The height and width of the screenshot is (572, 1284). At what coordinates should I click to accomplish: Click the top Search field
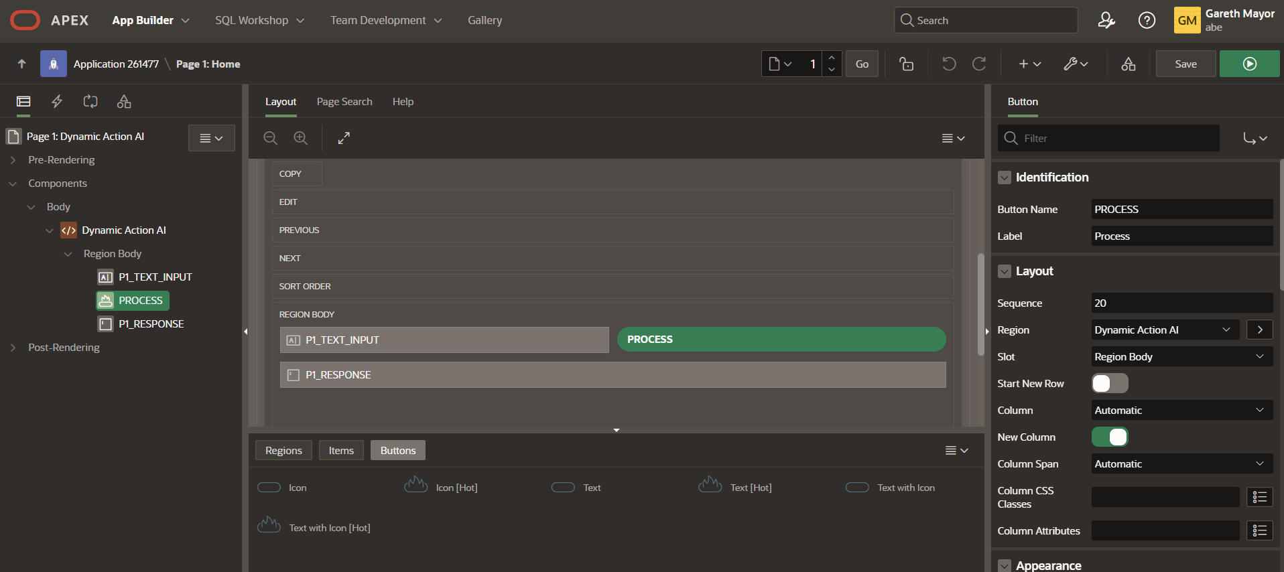986,20
